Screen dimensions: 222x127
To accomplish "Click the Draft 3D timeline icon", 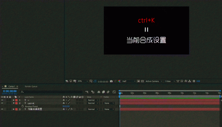I will pyautogui.click(x=93, y=92).
